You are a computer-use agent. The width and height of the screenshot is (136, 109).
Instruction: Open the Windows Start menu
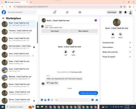pyautogui.click(x=2, y=107)
